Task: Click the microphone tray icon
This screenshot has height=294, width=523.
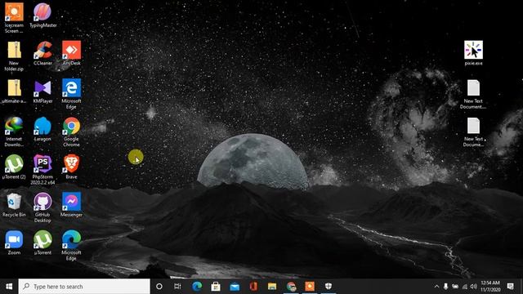Action: 445,287
